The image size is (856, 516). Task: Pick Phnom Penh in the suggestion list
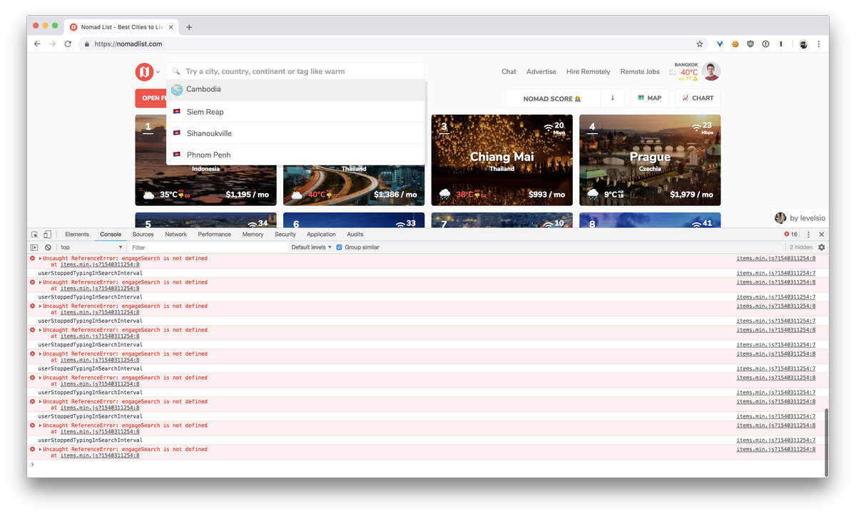(x=296, y=155)
